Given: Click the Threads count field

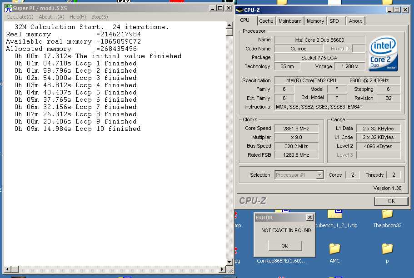Looking at the screenshot, I should 394,175.
